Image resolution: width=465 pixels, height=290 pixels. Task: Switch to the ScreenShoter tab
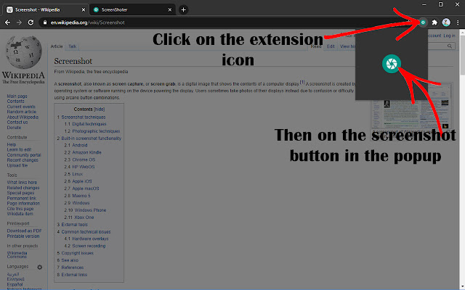(132, 9)
